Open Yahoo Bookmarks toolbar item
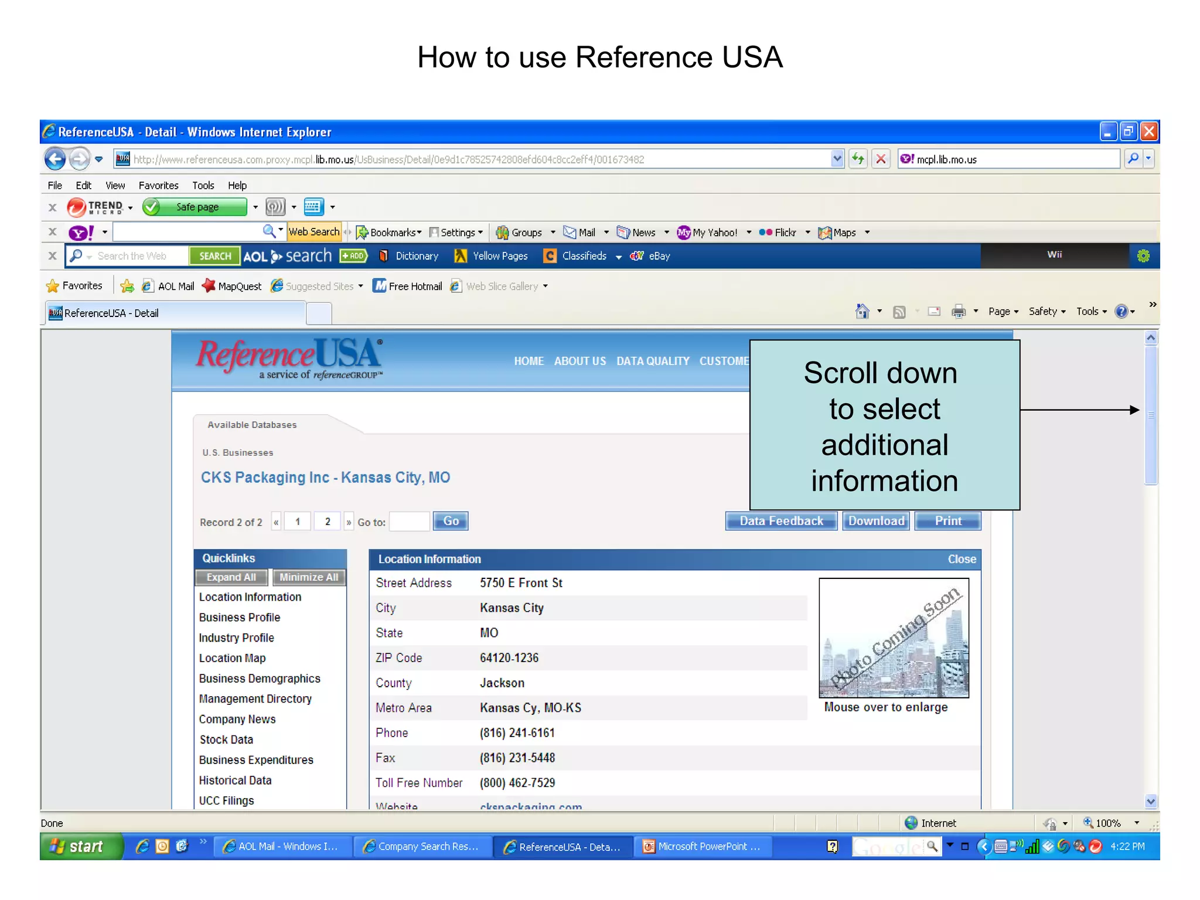 pos(388,233)
